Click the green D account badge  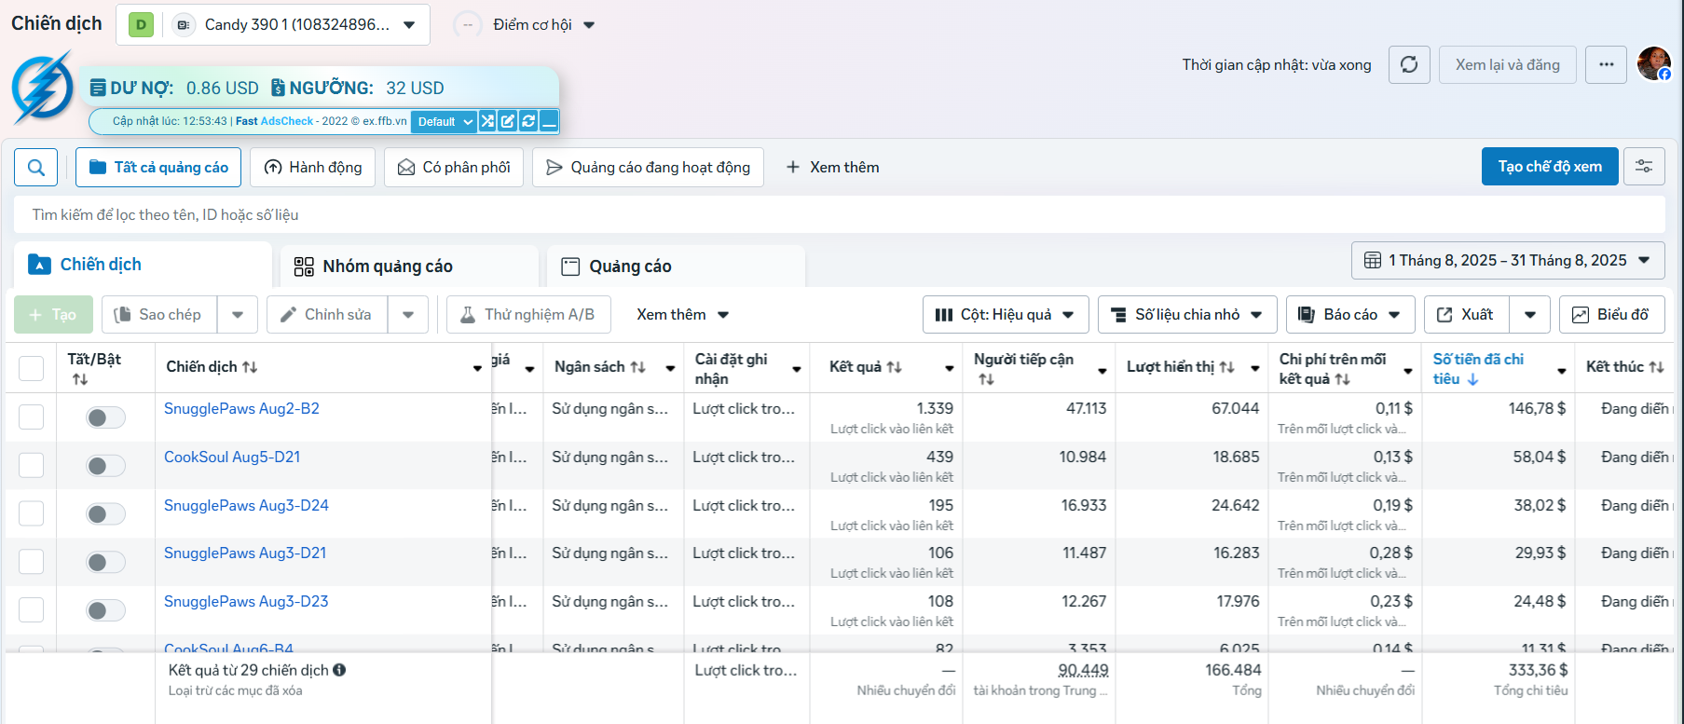click(141, 25)
